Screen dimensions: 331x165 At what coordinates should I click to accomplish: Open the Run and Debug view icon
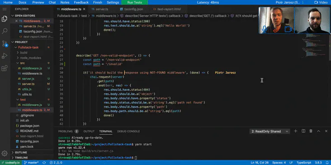[5, 56]
